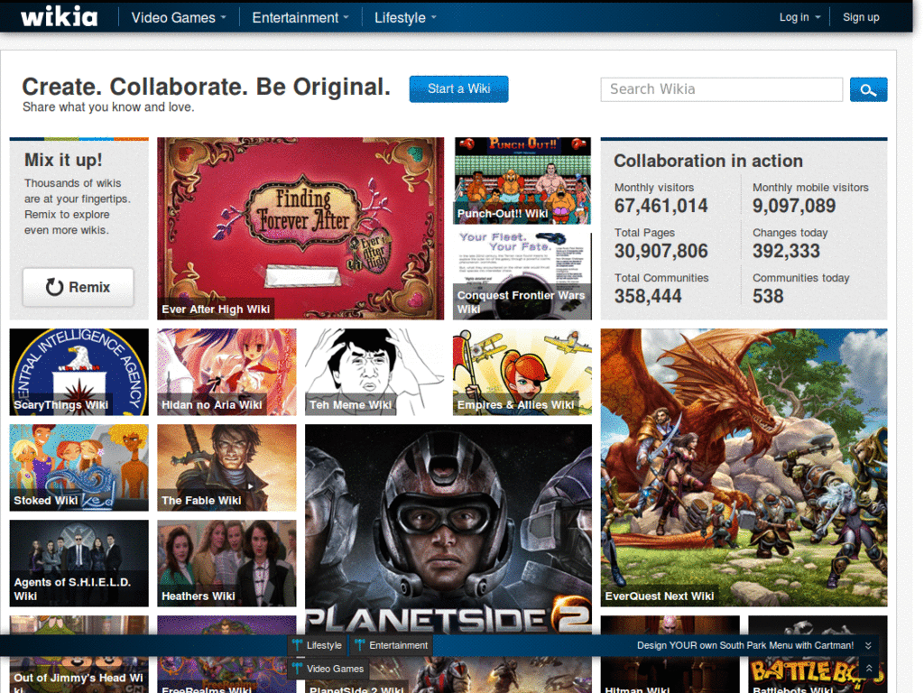Click the rainbow stripe above Mix it up
The width and height of the screenshot is (924, 693).
pyautogui.click(x=79, y=138)
